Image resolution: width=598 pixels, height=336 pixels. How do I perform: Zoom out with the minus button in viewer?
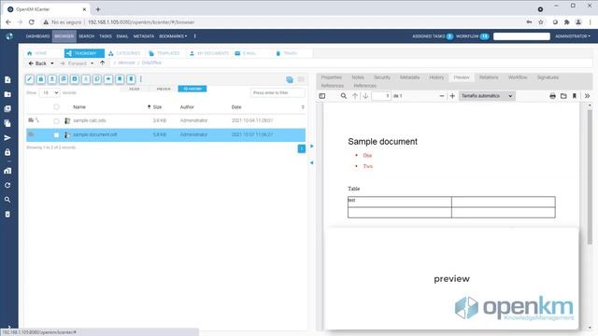click(442, 96)
